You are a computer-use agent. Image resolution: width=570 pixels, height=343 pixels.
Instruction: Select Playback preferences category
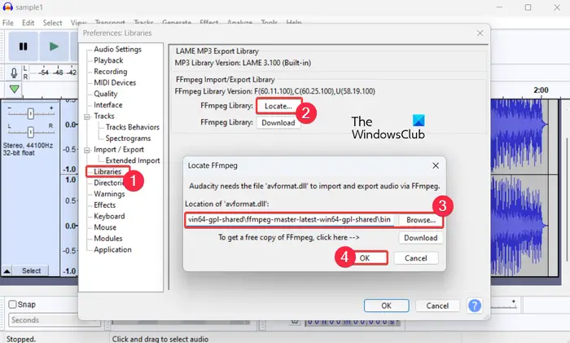tap(108, 60)
